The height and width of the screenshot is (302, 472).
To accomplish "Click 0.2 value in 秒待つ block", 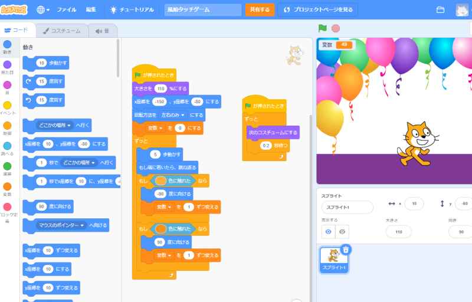I will coord(266,146).
